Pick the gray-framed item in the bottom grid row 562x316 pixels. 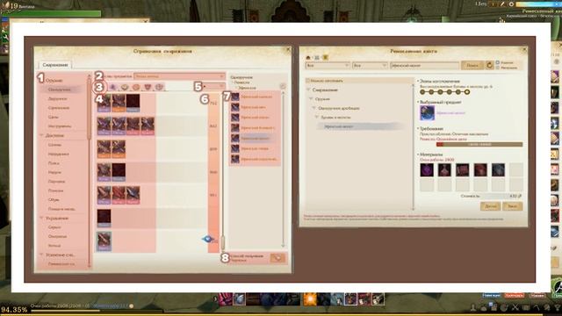(x=104, y=241)
